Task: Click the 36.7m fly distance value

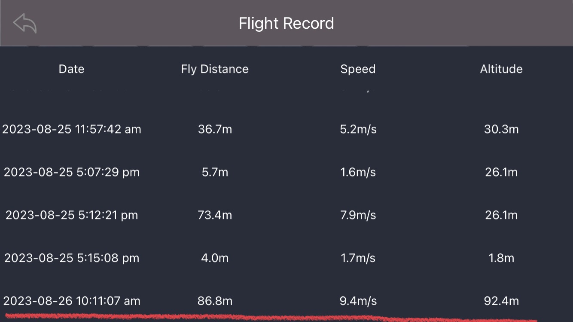Action: [x=215, y=129]
